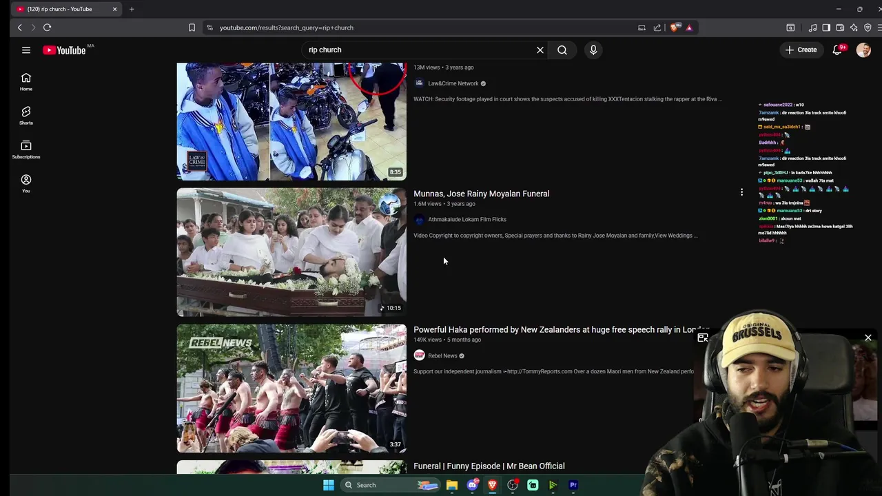The image size is (882, 496).
Task: Open the browser tab search icon
Action: point(790,28)
